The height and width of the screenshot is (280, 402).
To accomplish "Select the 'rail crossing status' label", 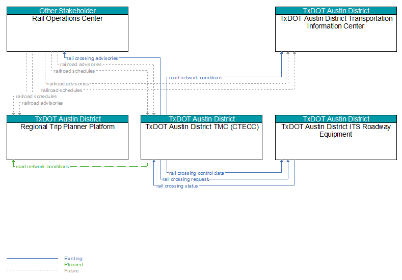I will pos(177,186).
